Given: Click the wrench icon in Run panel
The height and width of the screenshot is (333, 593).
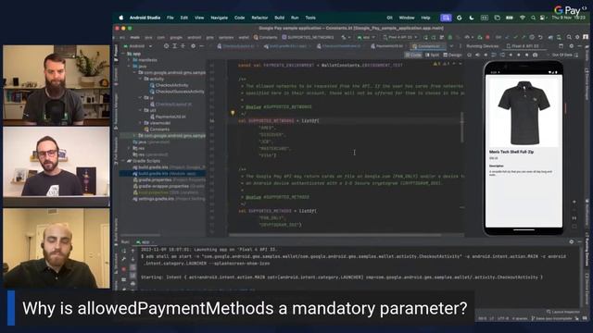Looking at the screenshot, I should tap(123, 259).
